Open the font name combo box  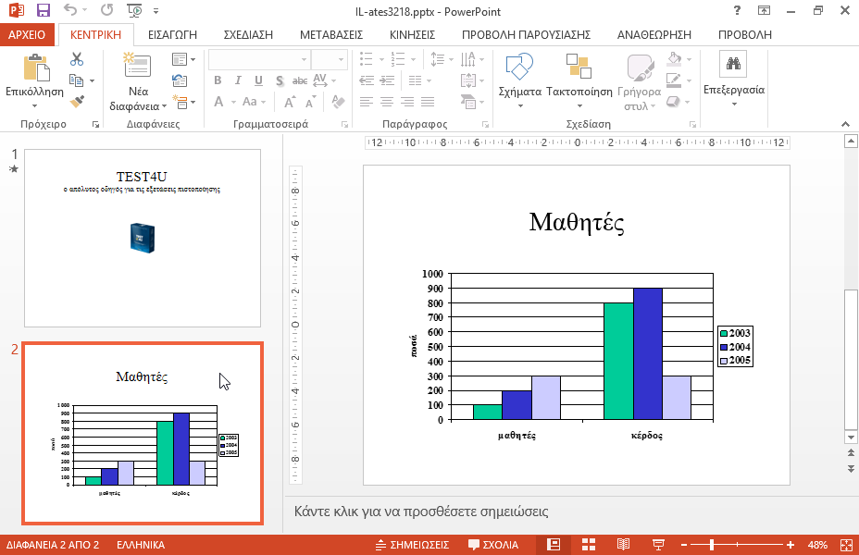tap(259, 59)
